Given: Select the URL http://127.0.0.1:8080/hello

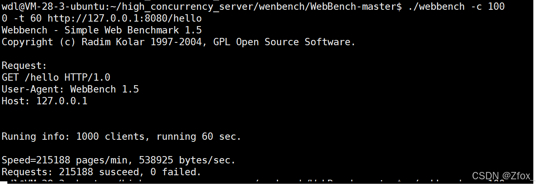Looking at the screenshot, I should pyautogui.click(x=125, y=19).
